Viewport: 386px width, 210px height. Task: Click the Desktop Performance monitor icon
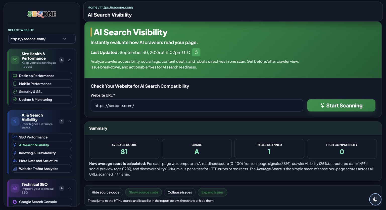click(x=15, y=76)
